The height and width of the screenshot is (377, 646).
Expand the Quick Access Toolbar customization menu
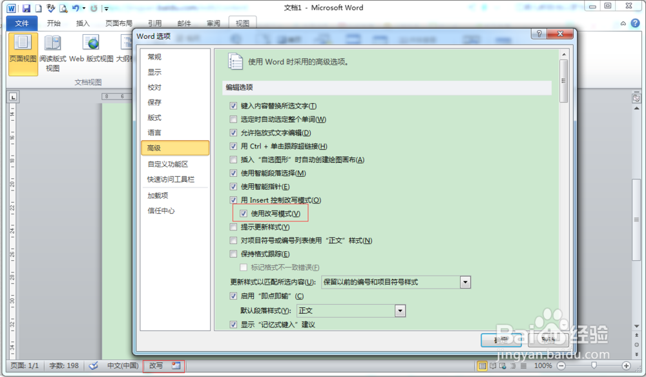pos(106,8)
